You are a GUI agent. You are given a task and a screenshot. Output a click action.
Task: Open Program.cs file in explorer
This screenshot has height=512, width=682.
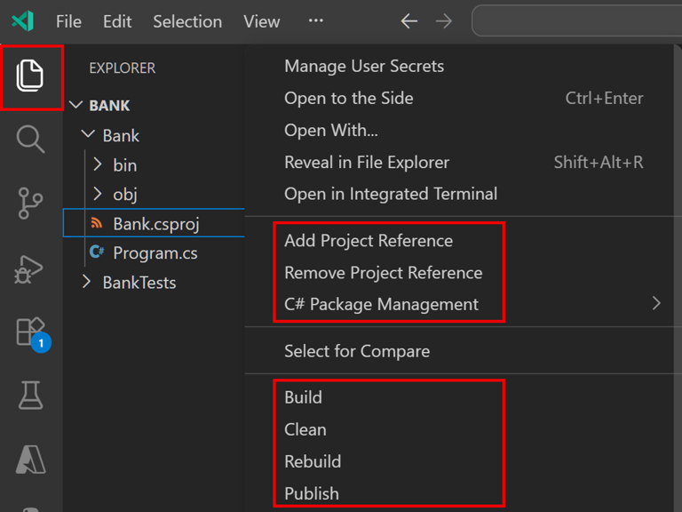pyautogui.click(x=155, y=253)
